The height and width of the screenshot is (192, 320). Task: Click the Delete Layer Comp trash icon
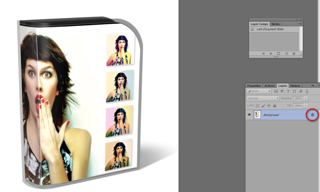[294, 54]
